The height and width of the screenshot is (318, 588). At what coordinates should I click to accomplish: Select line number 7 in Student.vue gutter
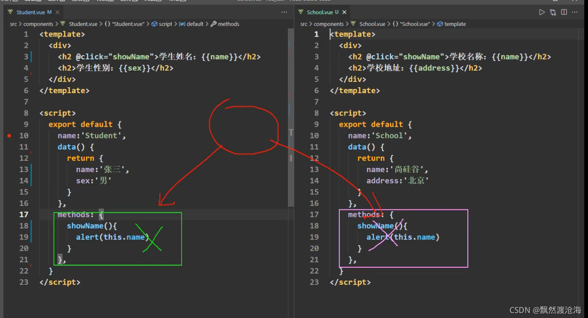pyautogui.click(x=26, y=102)
